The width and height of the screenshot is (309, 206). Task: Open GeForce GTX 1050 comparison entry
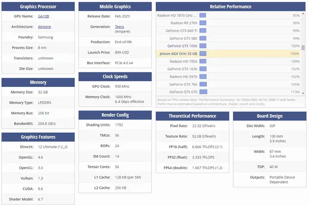(x=182, y=46)
